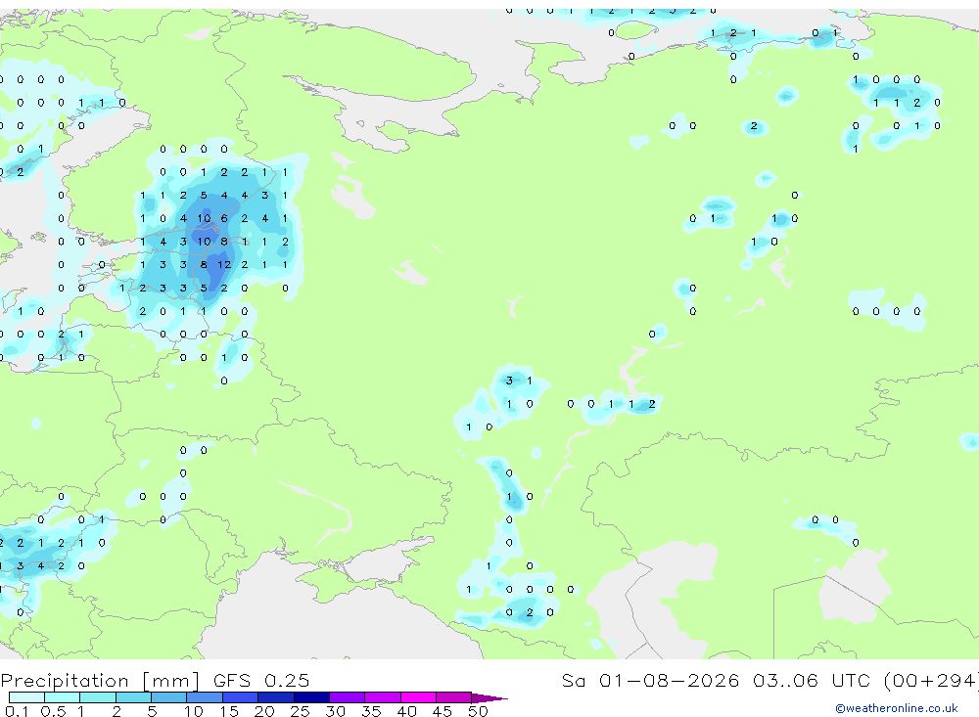Click the legend arrow tip above 50 mm
The height and width of the screenshot is (717, 979).
click(x=489, y=697)
